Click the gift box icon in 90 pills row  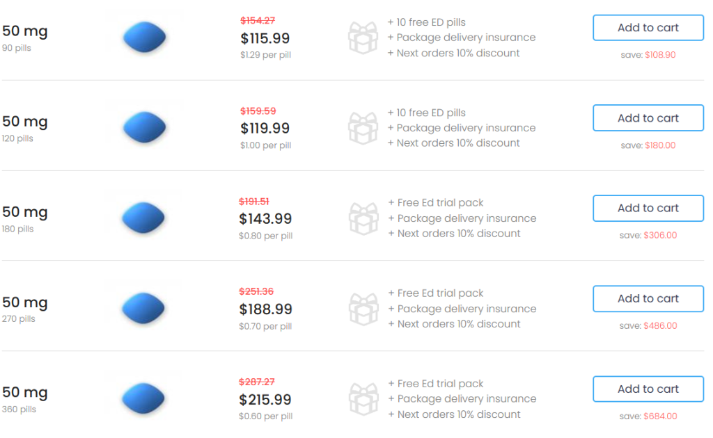[x=363, y=38]
